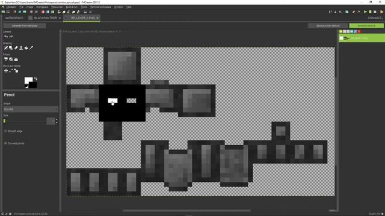This screenshot has height=216, width=385.
Task: Select the Color picker tool
Action: pyautogui.click(x=31, y=48)
